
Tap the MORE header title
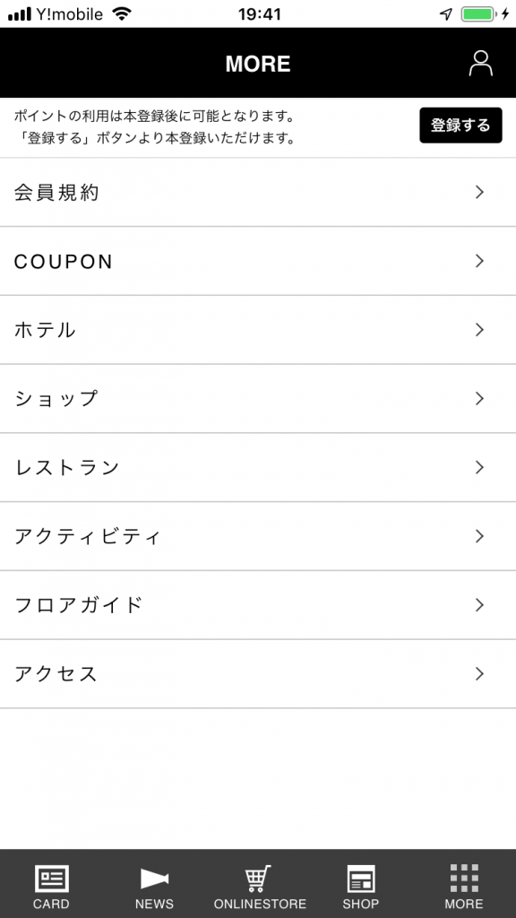(x=258, y=64)
